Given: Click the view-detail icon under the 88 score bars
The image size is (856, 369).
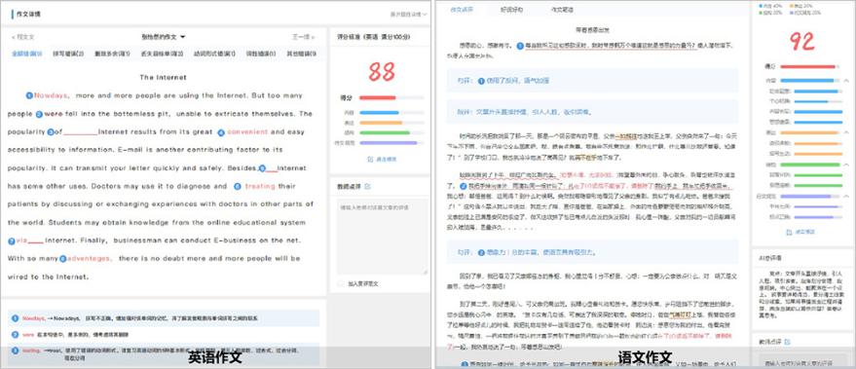Looking at the screenshot, I should click(x=371, y=160).
